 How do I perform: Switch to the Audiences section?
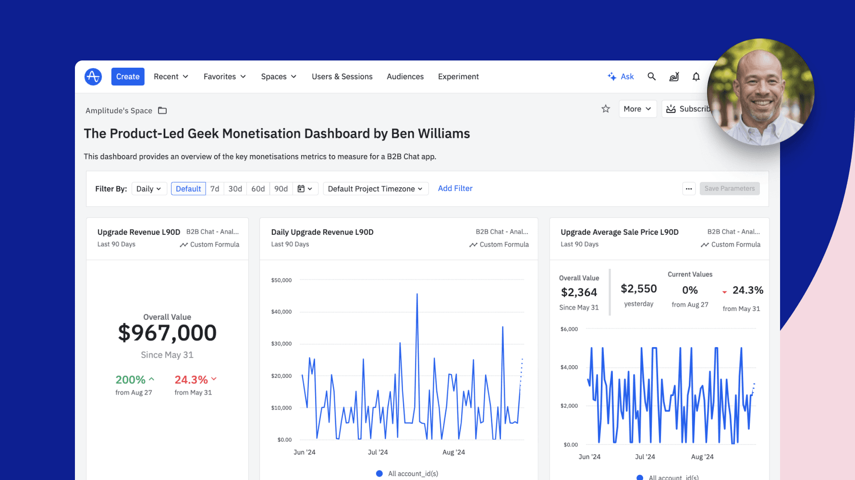pos(405,76)
